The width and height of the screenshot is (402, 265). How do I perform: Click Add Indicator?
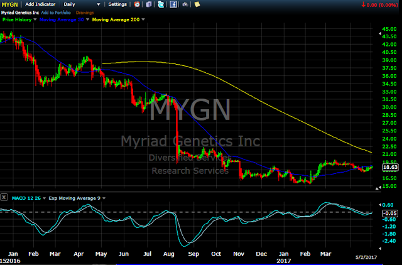point(40,4)
